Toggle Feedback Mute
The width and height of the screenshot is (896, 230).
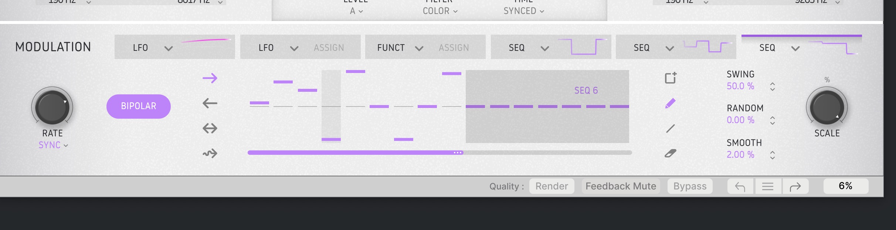click(621, 186)
